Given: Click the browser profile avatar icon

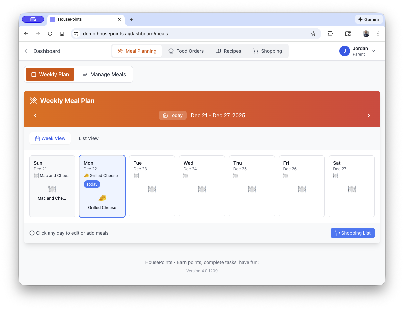Looking at the screenshot, I should point(366,34).
